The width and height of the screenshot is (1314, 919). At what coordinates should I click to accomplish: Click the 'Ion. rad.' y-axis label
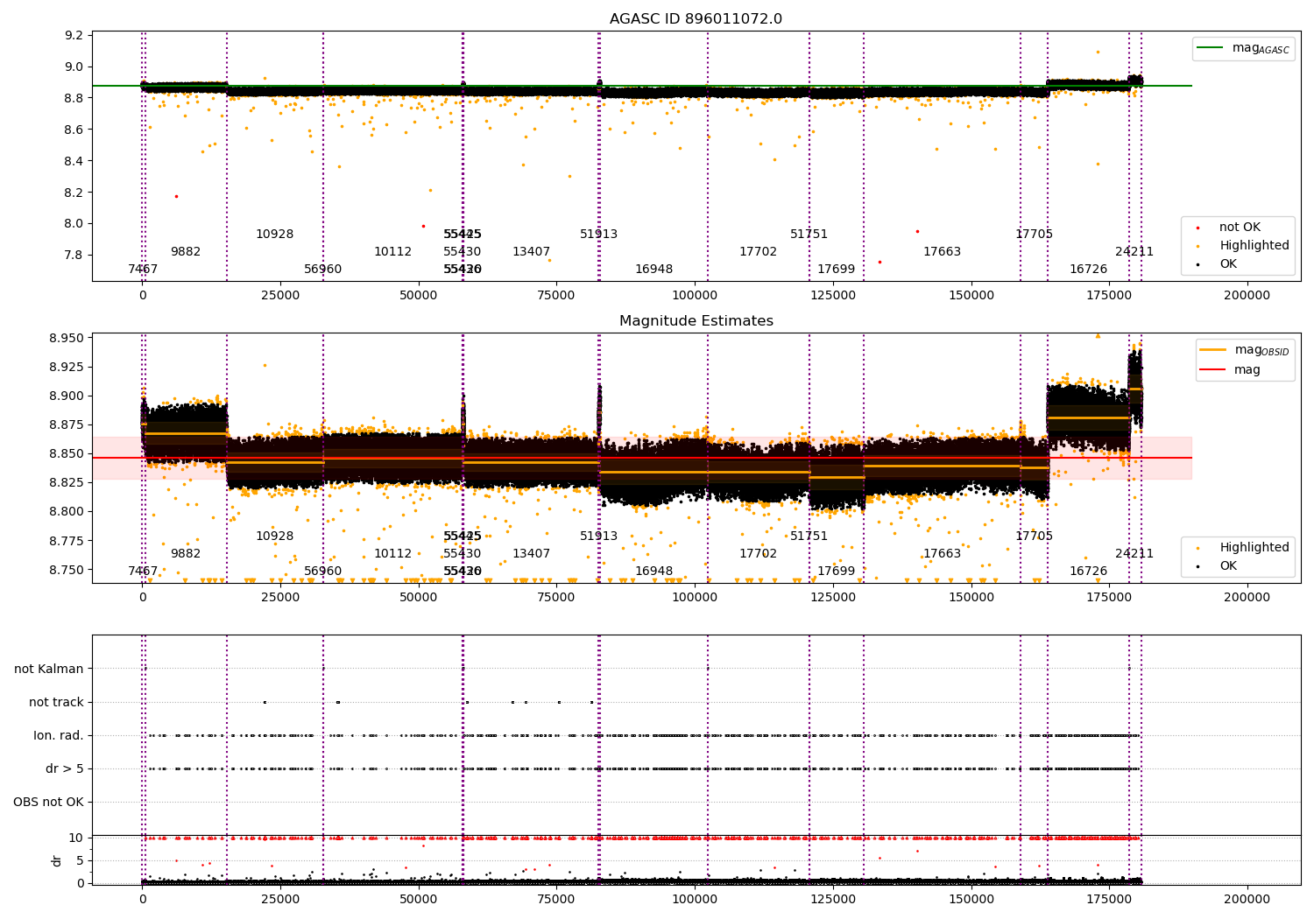point(59,736)
